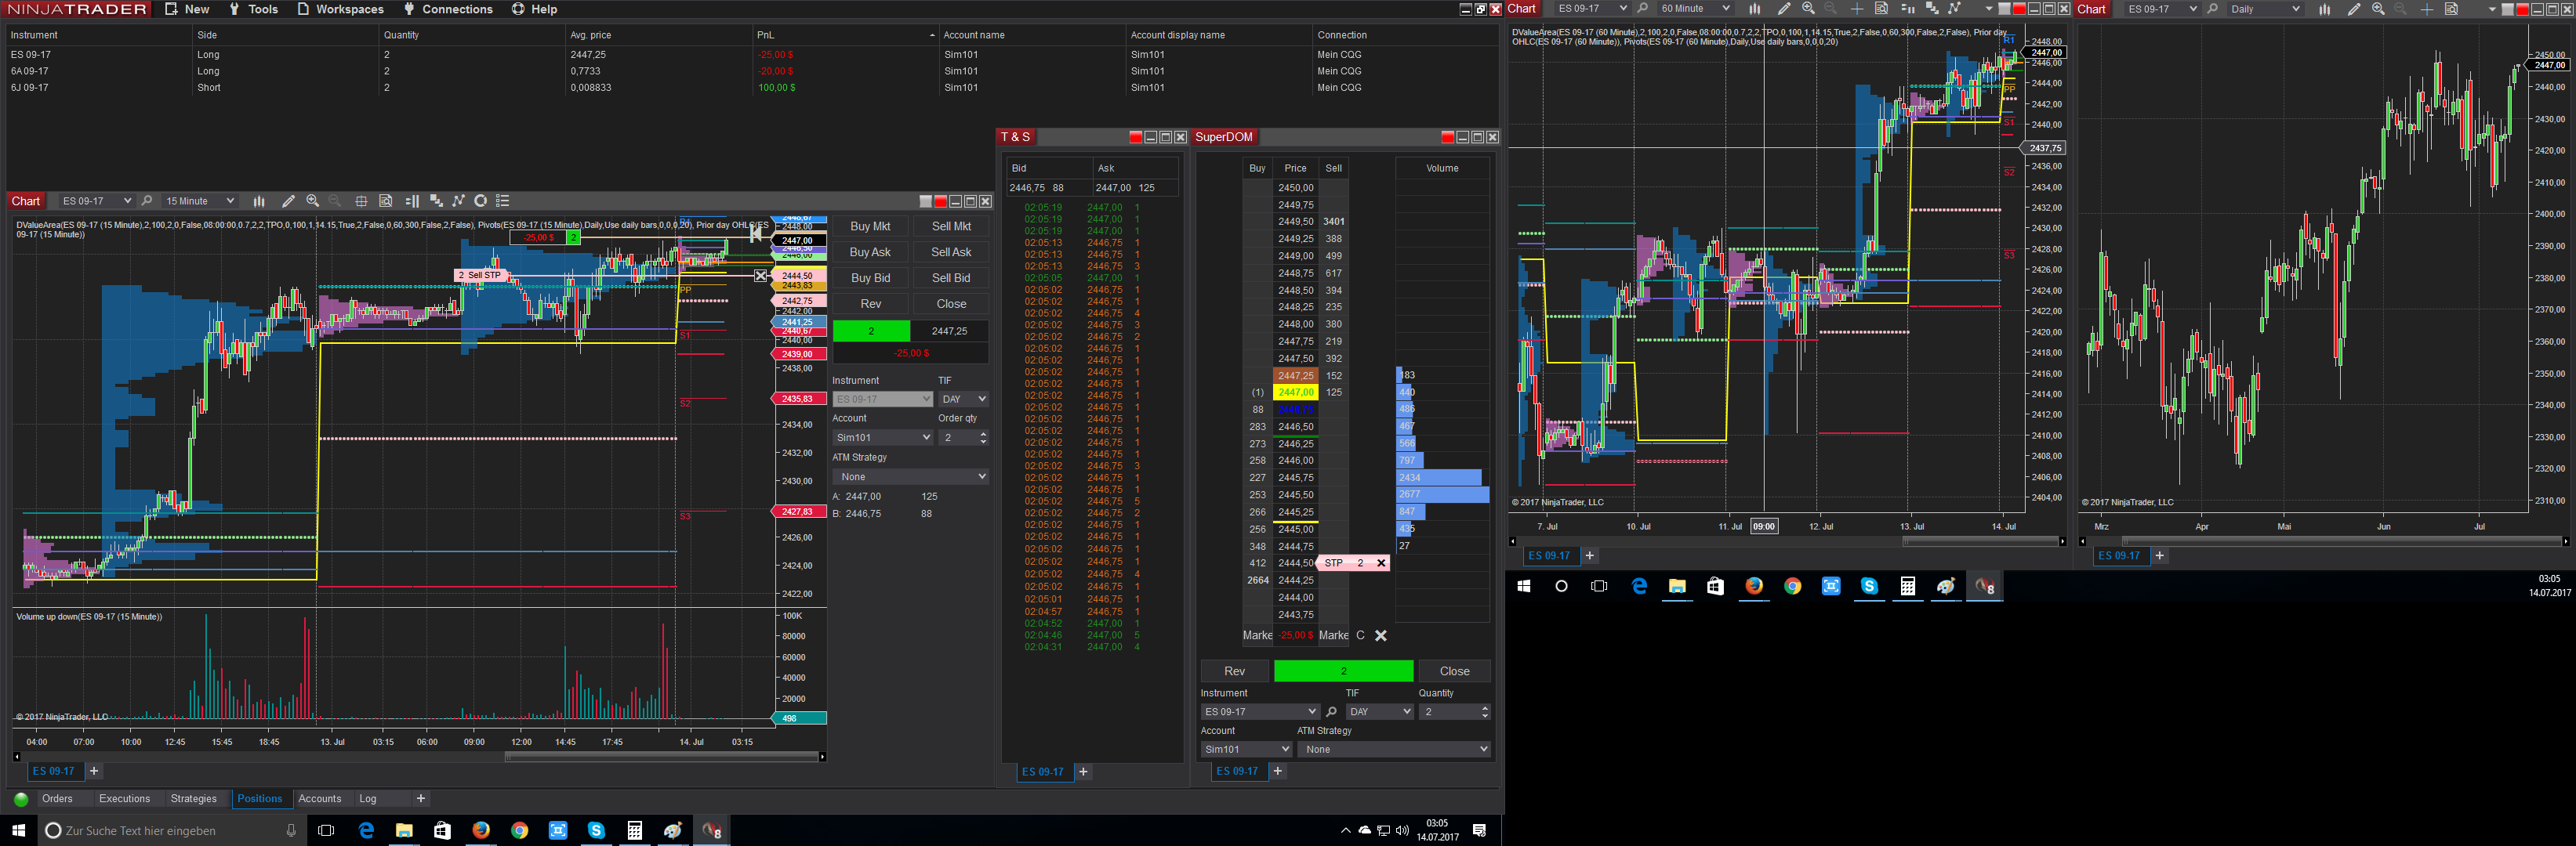Click Close position button in SuperDOM
The height and width of the screenshot is (846, 2576).
click(1455, 671)
